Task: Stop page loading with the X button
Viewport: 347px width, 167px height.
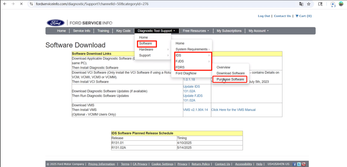Action: pyautogui.click(x=21, y=4)
